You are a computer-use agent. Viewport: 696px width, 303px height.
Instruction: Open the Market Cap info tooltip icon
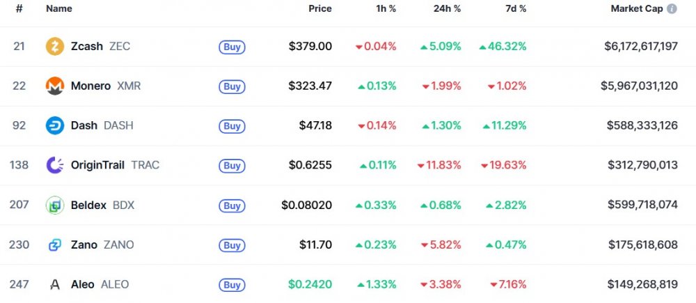click(x=672, y=9)
